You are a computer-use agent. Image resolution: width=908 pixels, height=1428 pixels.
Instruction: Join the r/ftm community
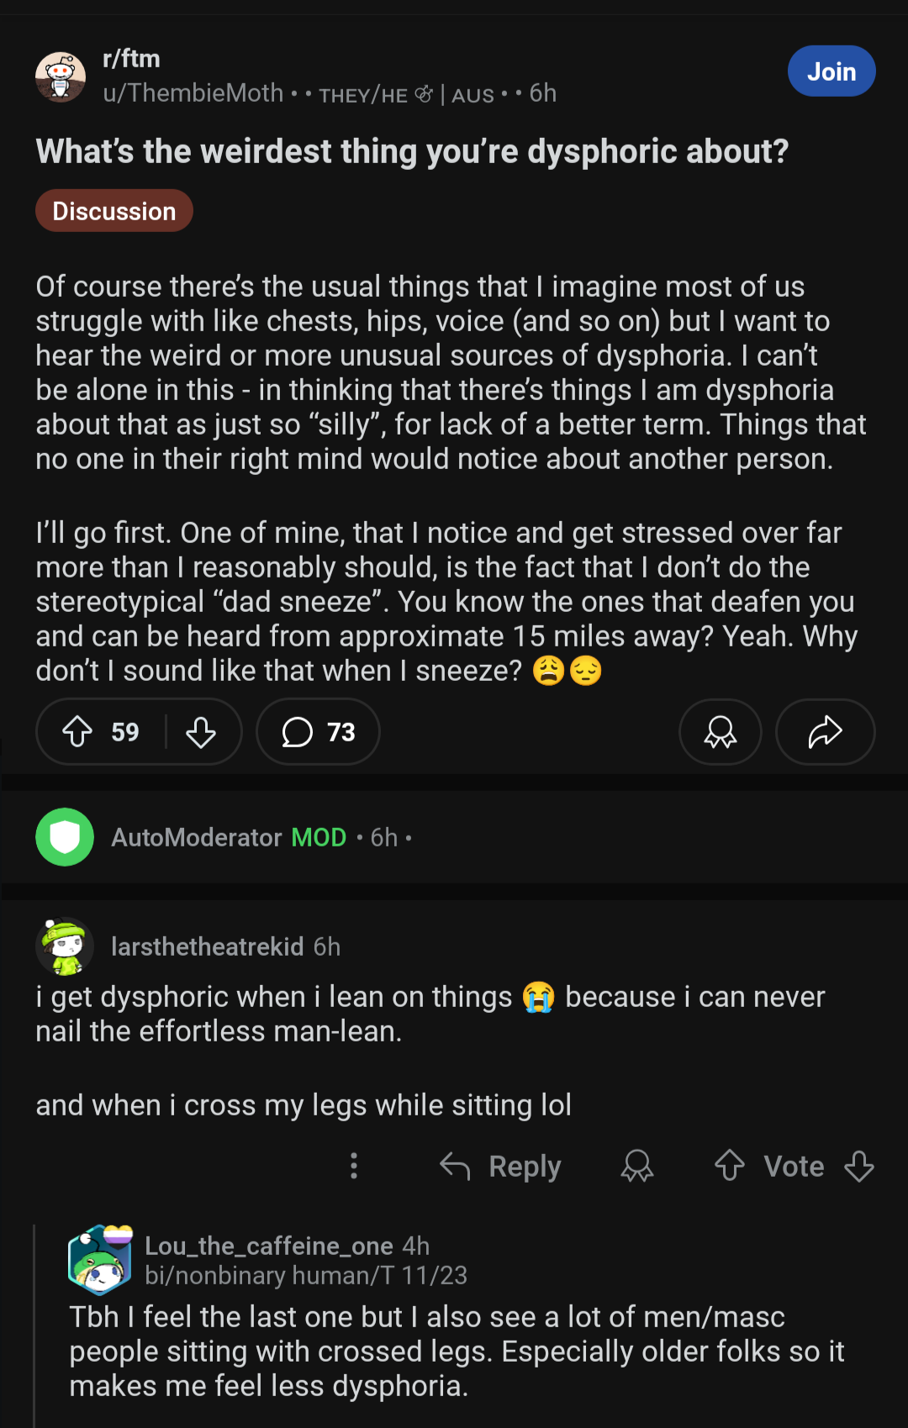coord(831,71)
